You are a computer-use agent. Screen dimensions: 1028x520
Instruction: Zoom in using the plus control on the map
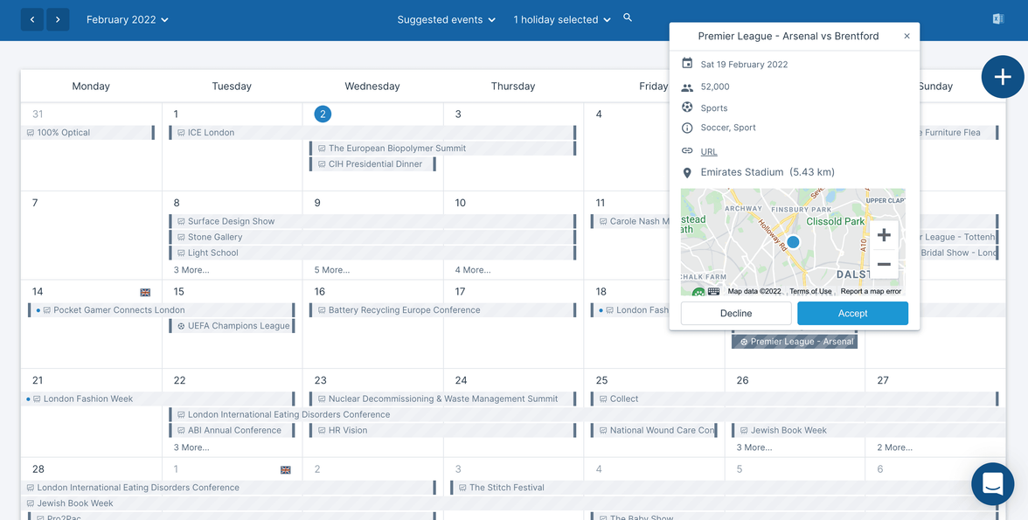[x=883, y=234]
